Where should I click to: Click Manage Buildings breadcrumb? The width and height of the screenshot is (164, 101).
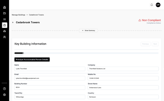[18, 15]
